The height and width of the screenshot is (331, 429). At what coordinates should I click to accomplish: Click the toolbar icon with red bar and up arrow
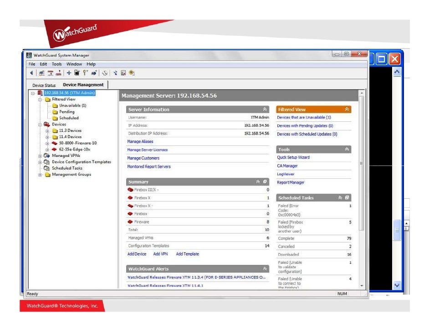(59, 73)
